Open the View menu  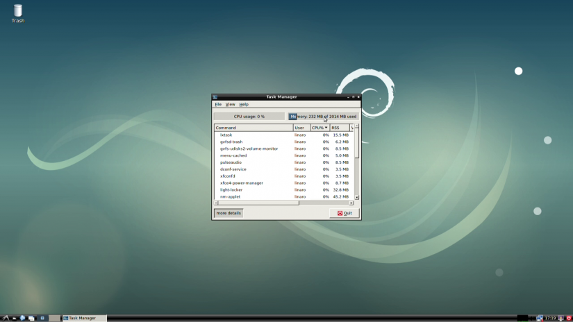(230, 104)
